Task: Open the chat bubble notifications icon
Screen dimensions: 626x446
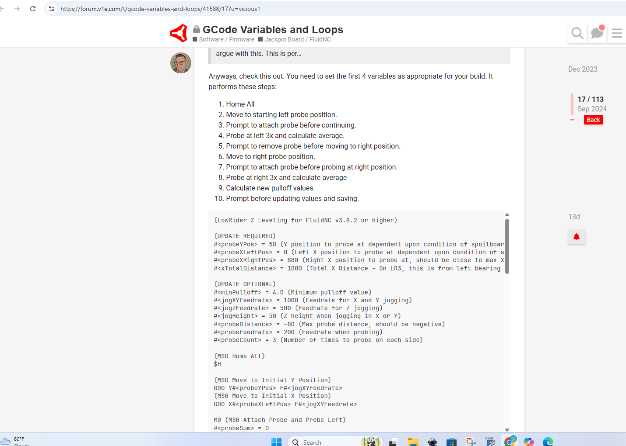Action: click(597, 33)
